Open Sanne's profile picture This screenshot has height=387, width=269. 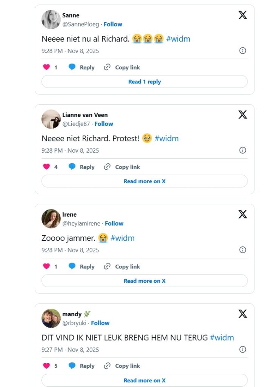(51, 20)
